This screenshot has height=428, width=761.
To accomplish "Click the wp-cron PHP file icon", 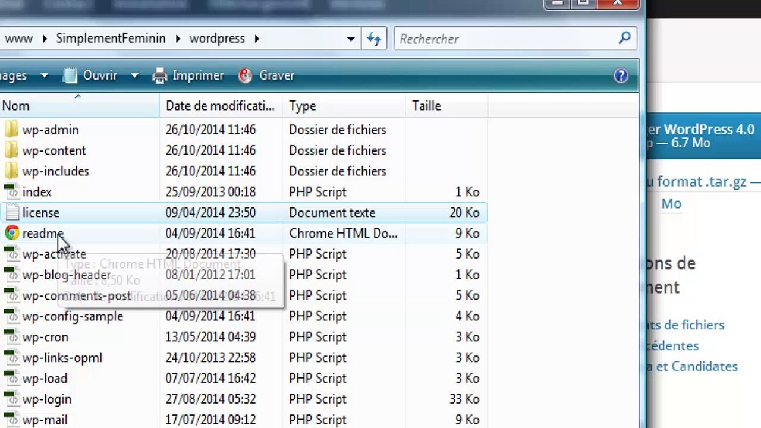I will coord(11,337).
